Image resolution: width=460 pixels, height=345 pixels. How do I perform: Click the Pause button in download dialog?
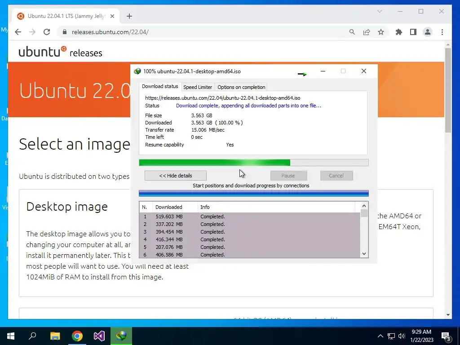288,176
